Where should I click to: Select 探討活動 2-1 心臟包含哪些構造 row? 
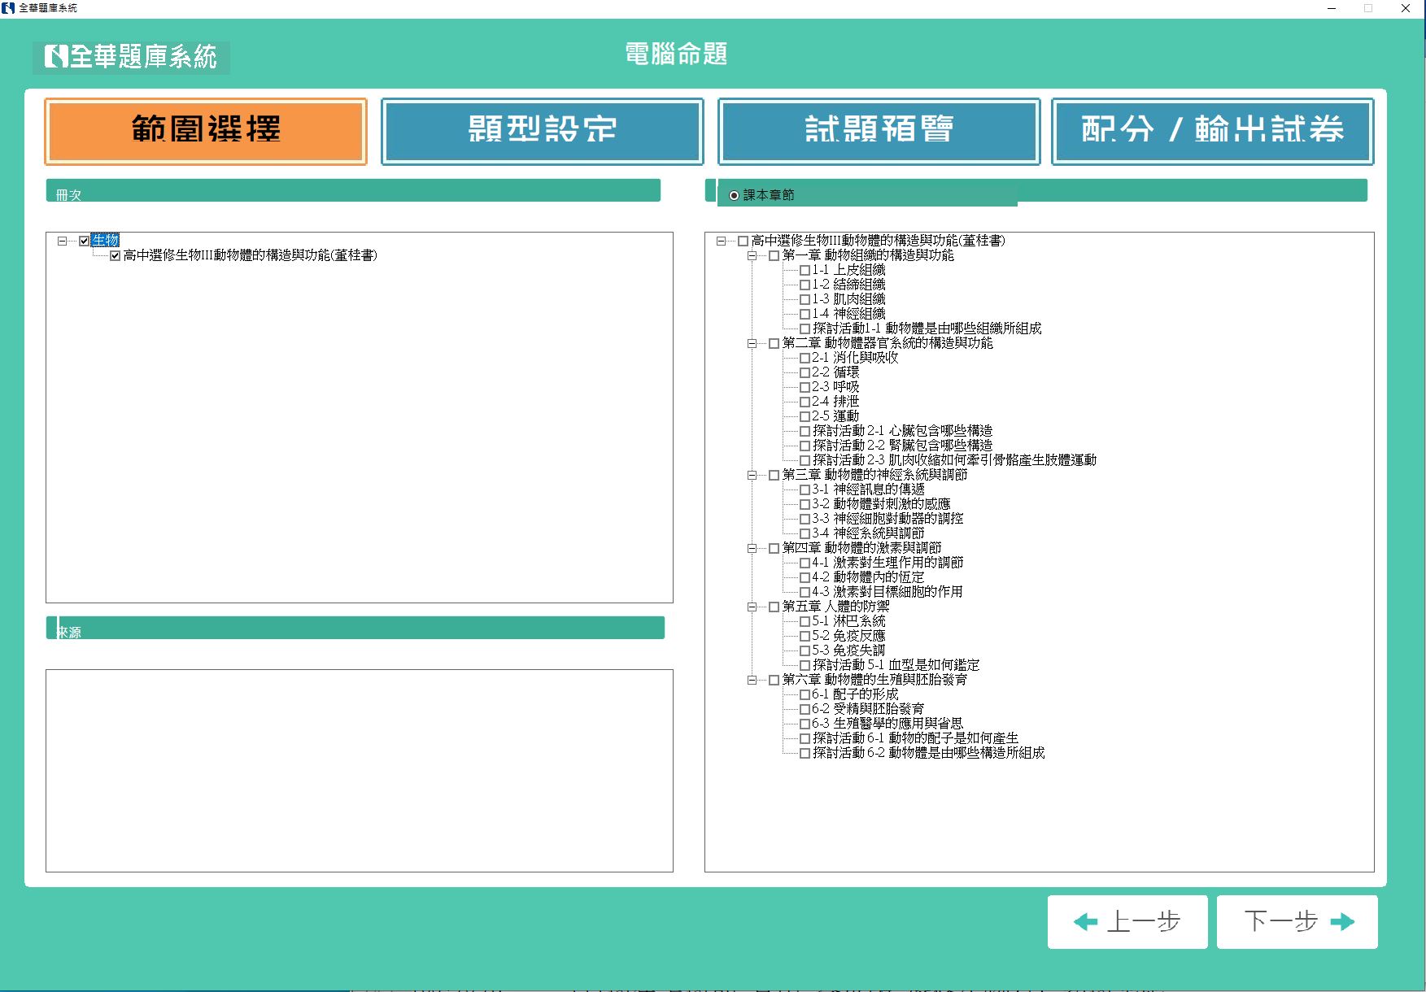tap(902, 431)
